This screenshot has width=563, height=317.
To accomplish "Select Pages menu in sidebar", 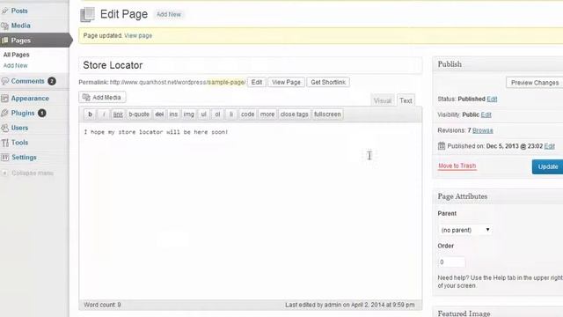I will tap(20, 41).
